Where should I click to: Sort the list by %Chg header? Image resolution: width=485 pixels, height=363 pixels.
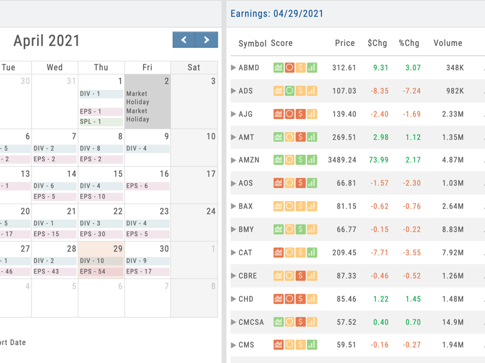click(409, 43)
